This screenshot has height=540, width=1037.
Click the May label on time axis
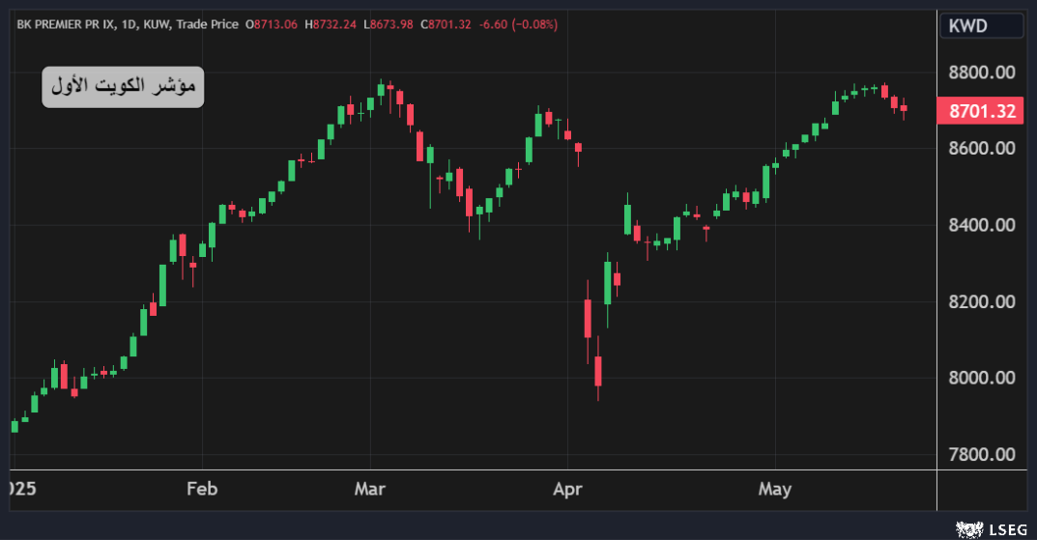[774, 489]
